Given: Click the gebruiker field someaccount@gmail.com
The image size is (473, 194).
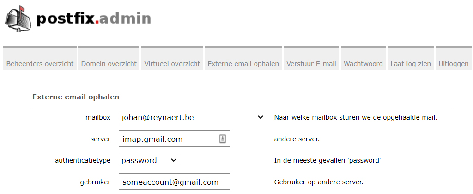Looking at the screenshot, I should point(174,182).
